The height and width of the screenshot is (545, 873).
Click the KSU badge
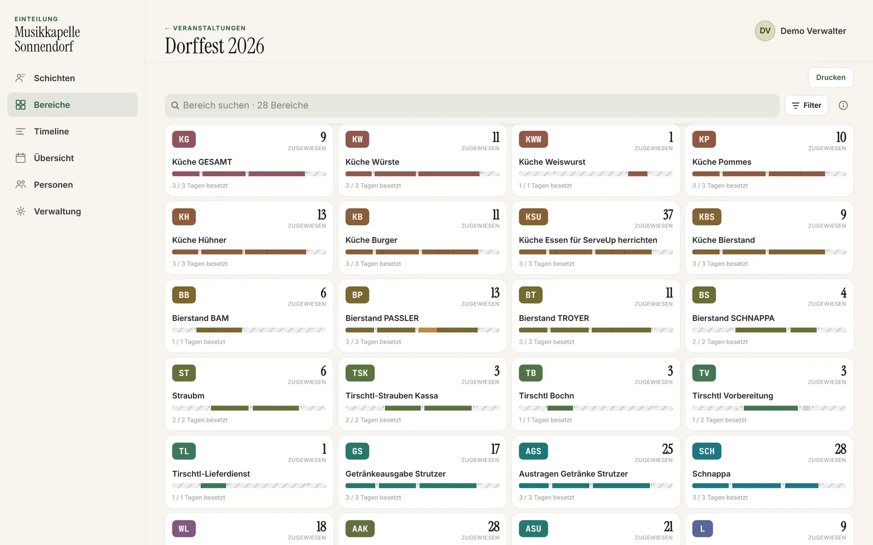tap(533, 217)
